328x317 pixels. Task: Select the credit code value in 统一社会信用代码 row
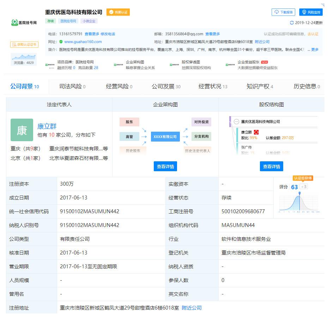coord(90,211)
